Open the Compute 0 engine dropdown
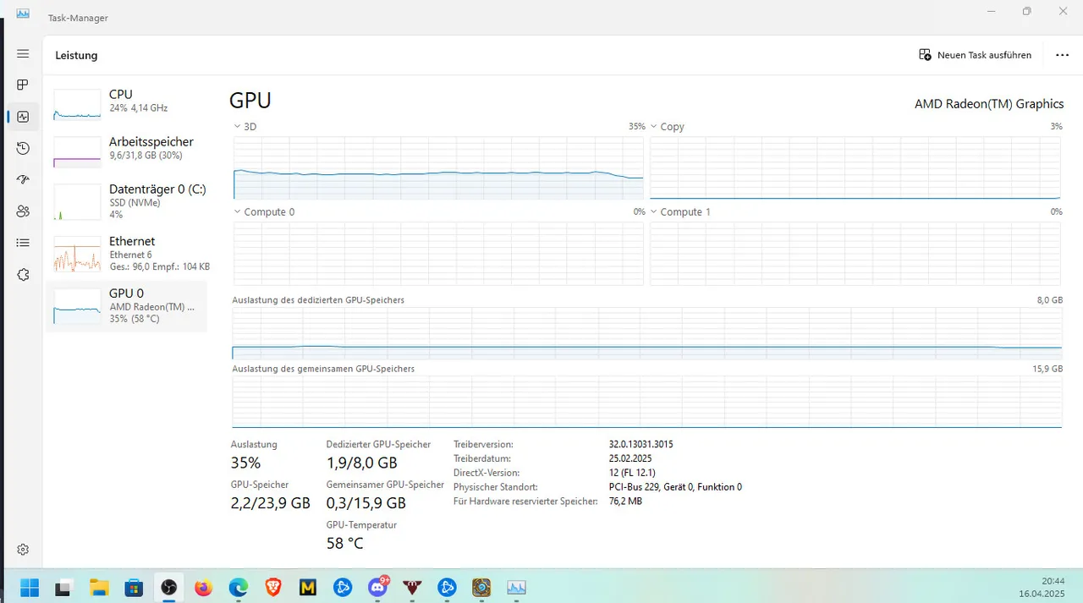1083x603 pixels. point(237,211)
